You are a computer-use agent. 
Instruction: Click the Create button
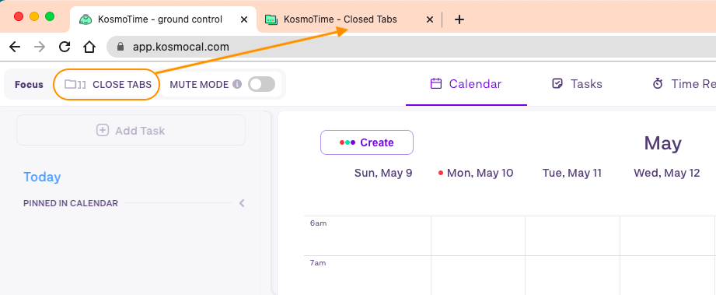point(367,142)
